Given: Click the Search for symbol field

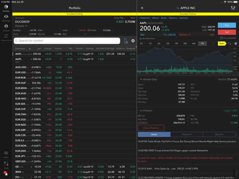Looking at the screenshot, I should (67, 41).
